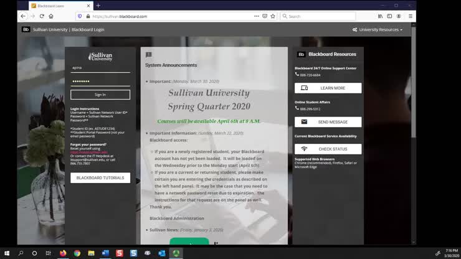This screenshot has height=259, width=461.
Task: Click the Save to Pocket icon
Action: [x=265, y=16]
